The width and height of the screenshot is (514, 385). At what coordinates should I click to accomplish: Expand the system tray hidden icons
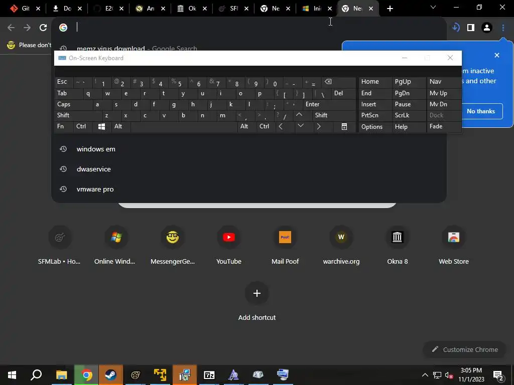[425, 375]
